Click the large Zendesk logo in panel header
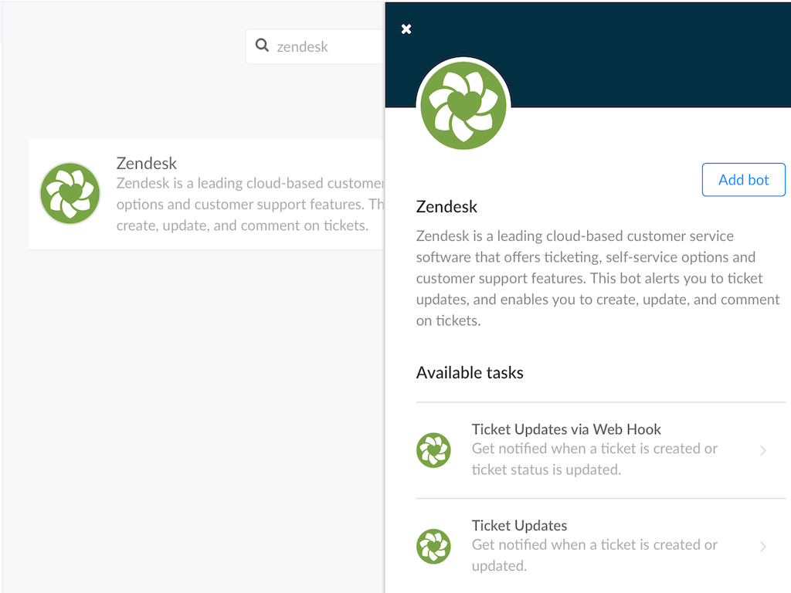 click(x=463, y=106)
